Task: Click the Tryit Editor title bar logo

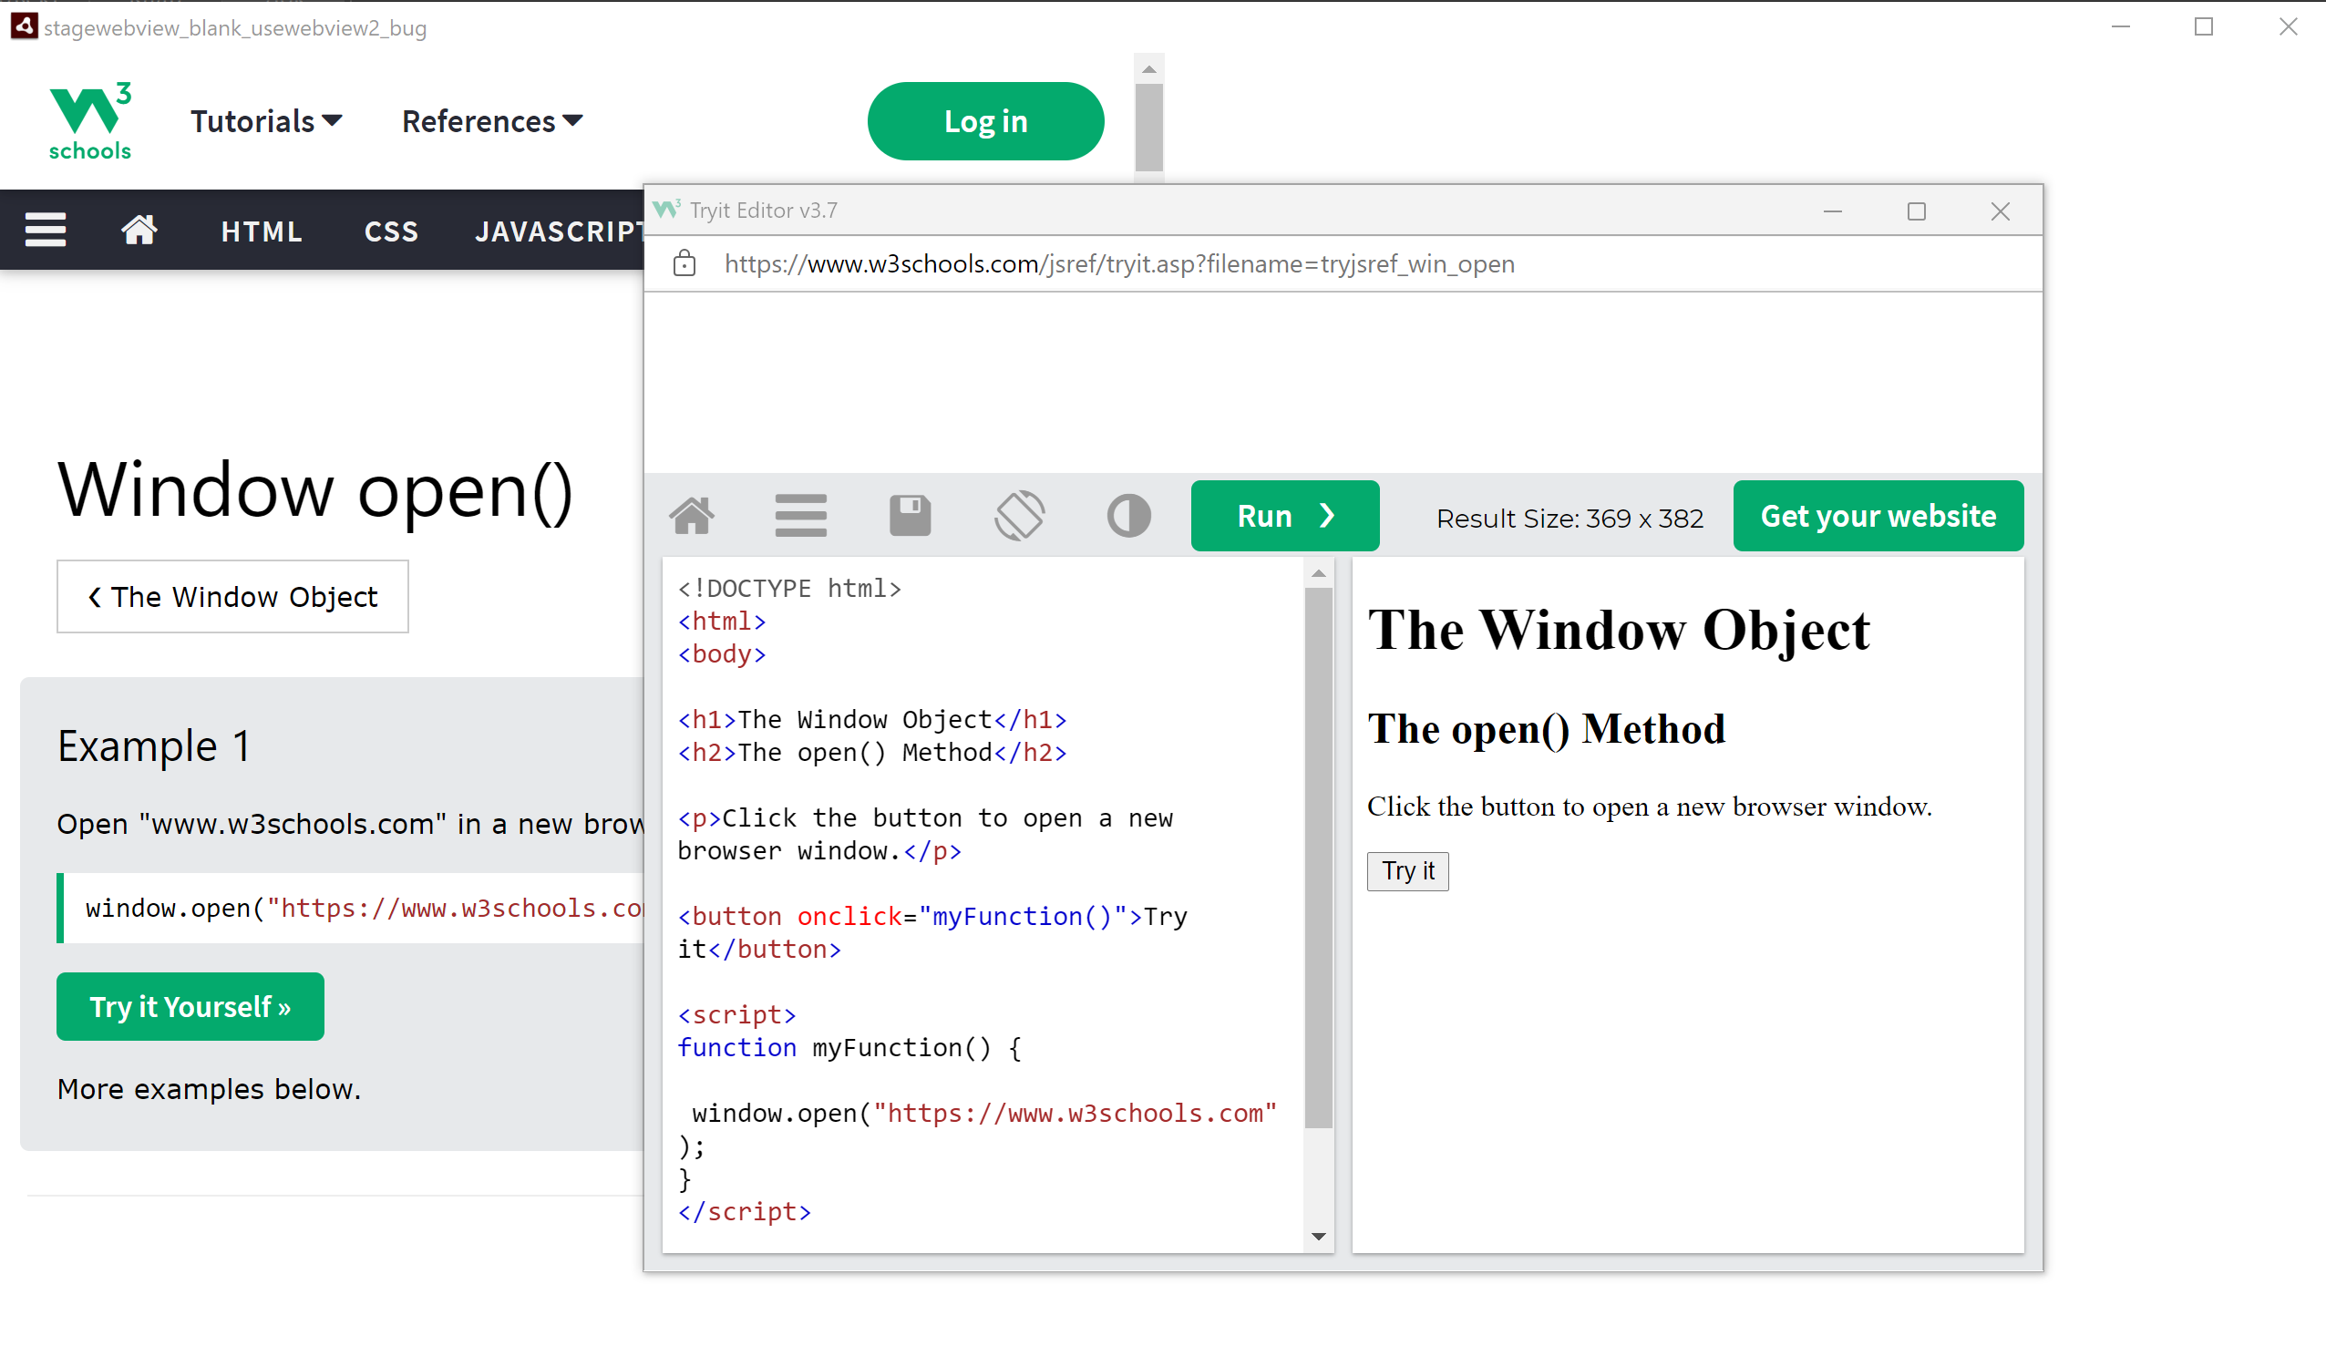Action: (x=666, y=210)
